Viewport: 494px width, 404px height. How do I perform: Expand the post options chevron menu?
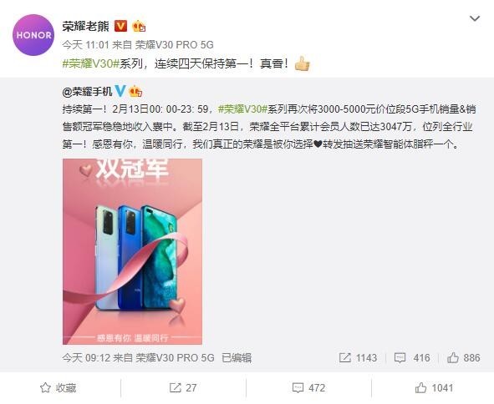point(475,18)
